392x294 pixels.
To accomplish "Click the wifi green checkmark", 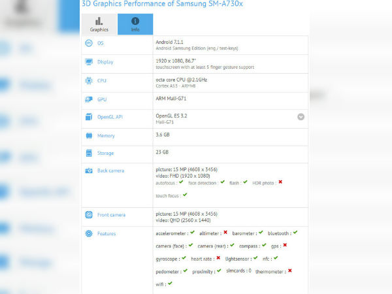I will pyautogui.click(x=170, y=284).
